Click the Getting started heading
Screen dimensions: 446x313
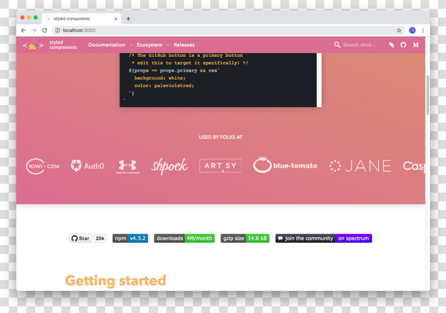click(116, 281)
